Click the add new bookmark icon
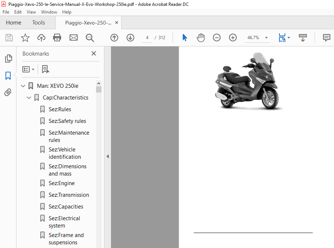The height and width of the screenshot is (248, 334). [45, 69]
